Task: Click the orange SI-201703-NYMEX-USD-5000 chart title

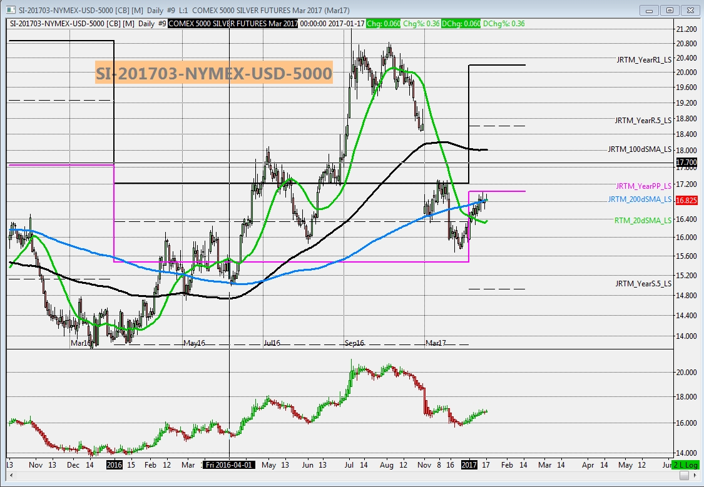Action: (x=214, y=73)
